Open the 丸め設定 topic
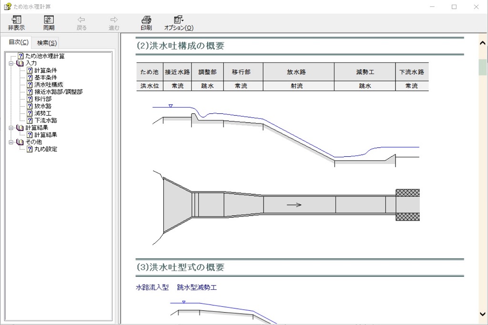This screenshot has height=325, width=488. 45,149
